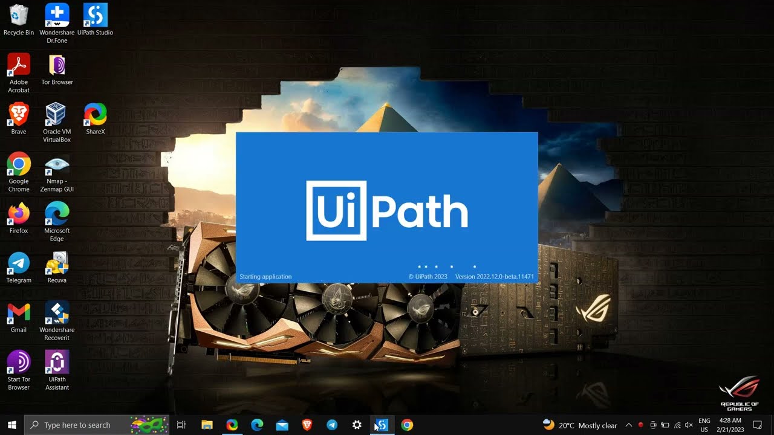
Task: Select the Start Tor Browser shortcut
Action: point(19,370)
